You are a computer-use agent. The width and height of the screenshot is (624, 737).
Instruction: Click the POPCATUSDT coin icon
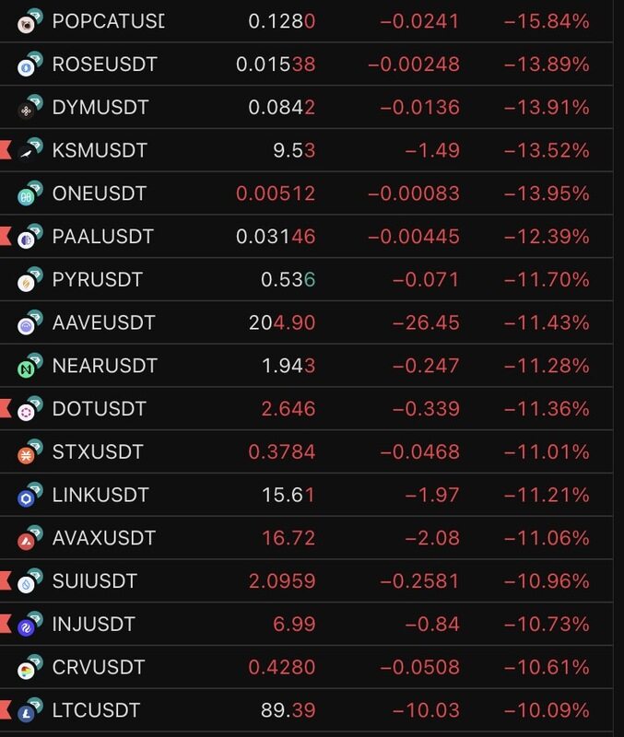click(28, 23)
